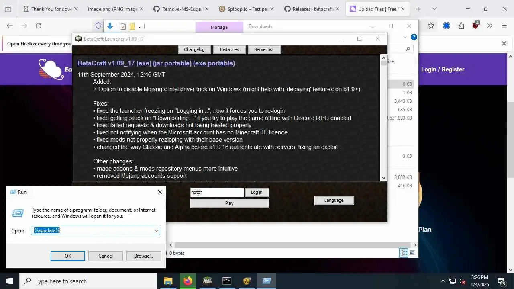Click the Explorer search magnifier icon
Viewport: 514px width, 289px height.
(x=408, y=49)
